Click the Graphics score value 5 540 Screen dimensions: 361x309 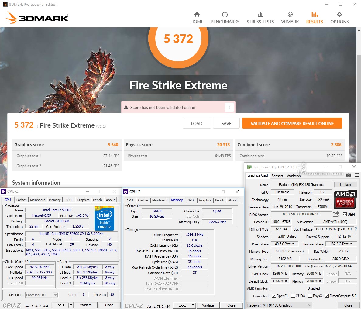coord(113,145)
